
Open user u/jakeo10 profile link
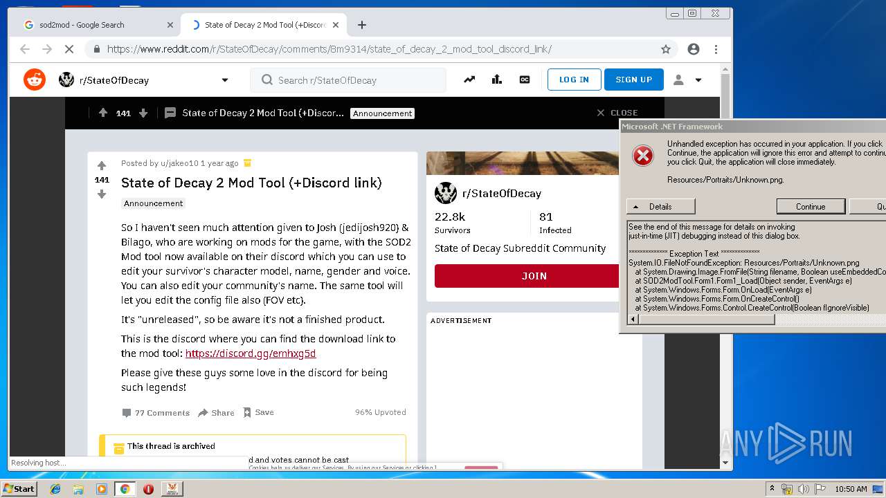[179, 163]
